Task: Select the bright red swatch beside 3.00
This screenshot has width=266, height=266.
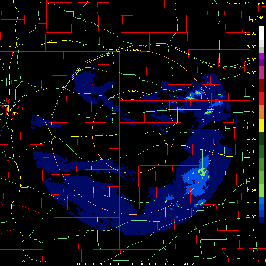Action: (261, 99)
